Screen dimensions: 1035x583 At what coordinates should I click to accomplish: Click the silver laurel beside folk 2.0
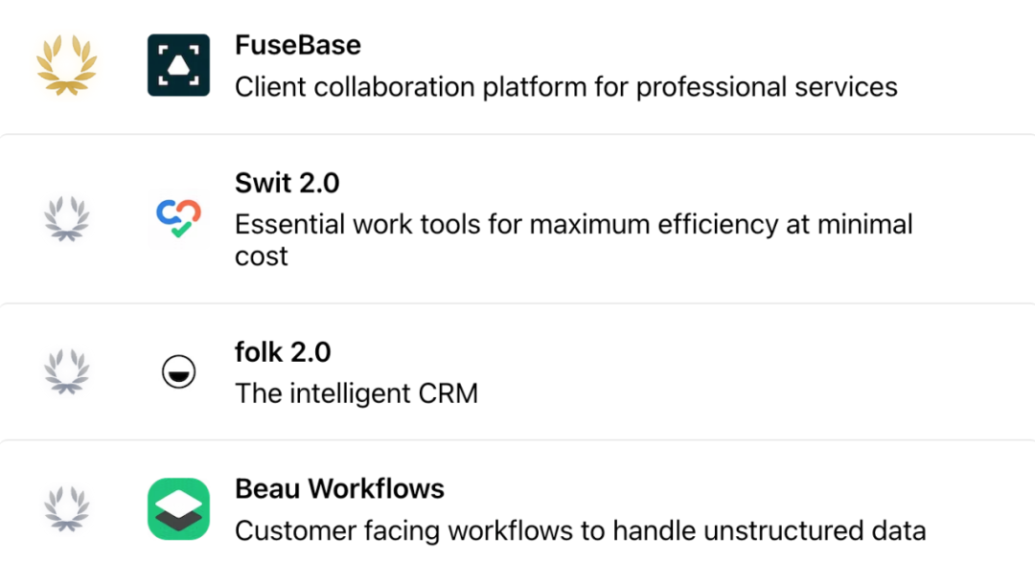point(67,371)
